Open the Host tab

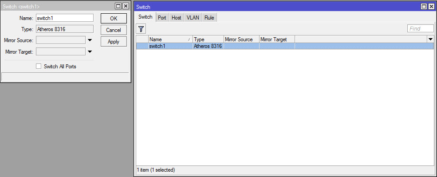(177, 18)
